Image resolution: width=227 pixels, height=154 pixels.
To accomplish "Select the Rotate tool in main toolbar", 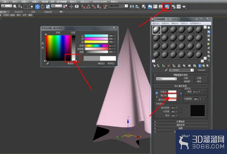I will click(43, 6).
